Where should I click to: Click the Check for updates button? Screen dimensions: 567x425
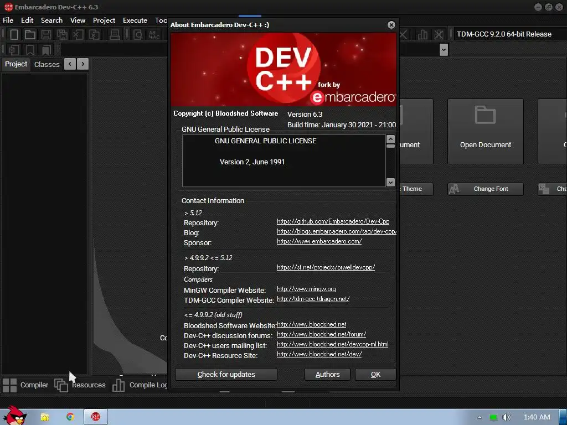click(x=226, y=375)
